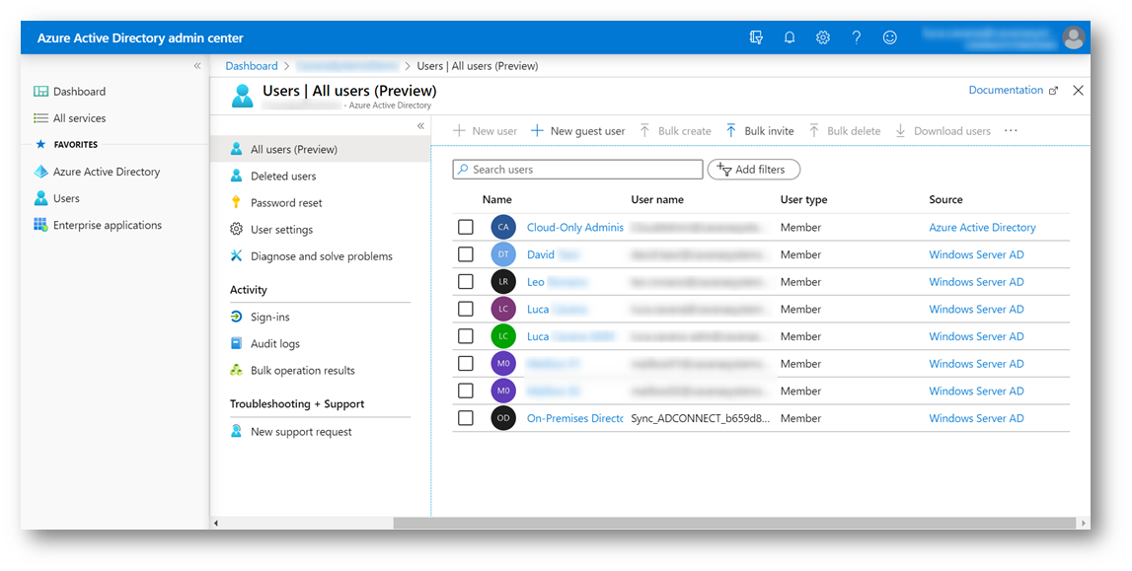Close the Users blade with X

click(x=1078, y=90)
